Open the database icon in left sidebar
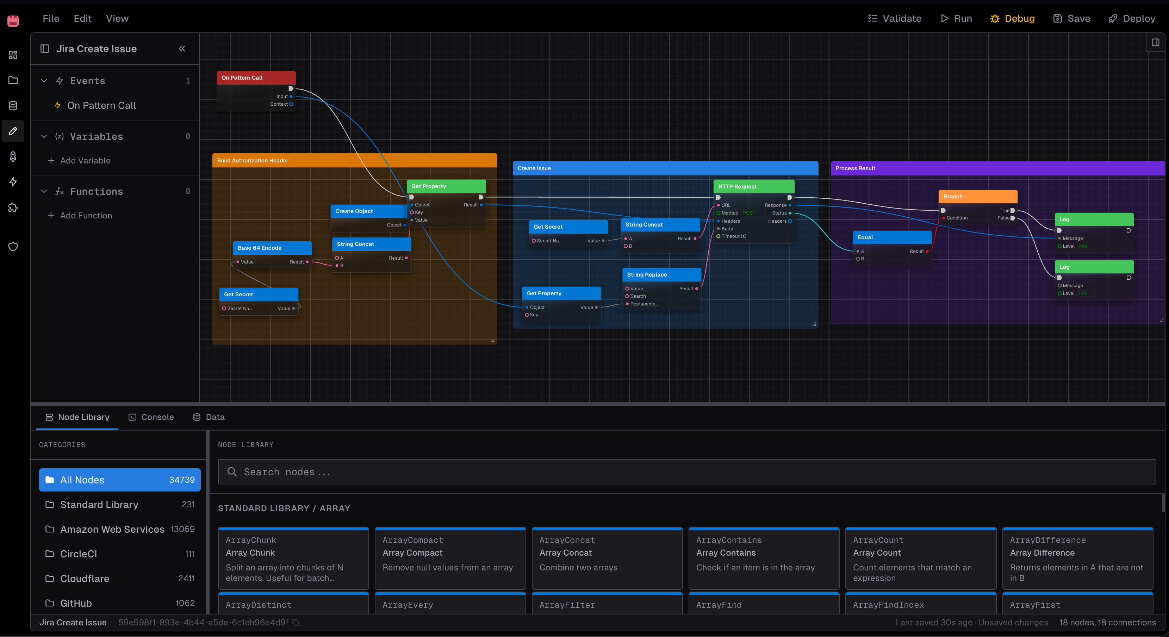1169x637 pixels. click(13, 106)
